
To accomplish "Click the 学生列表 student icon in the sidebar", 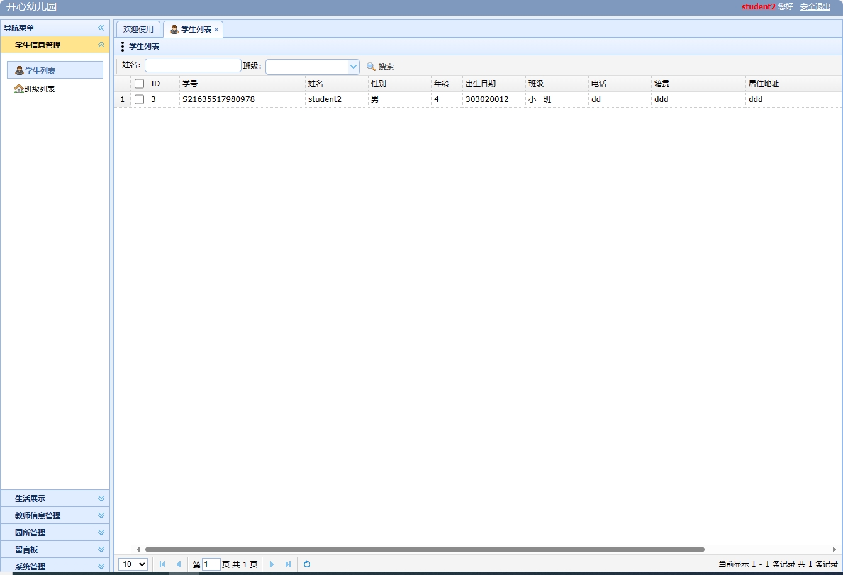I will point(19,70).
